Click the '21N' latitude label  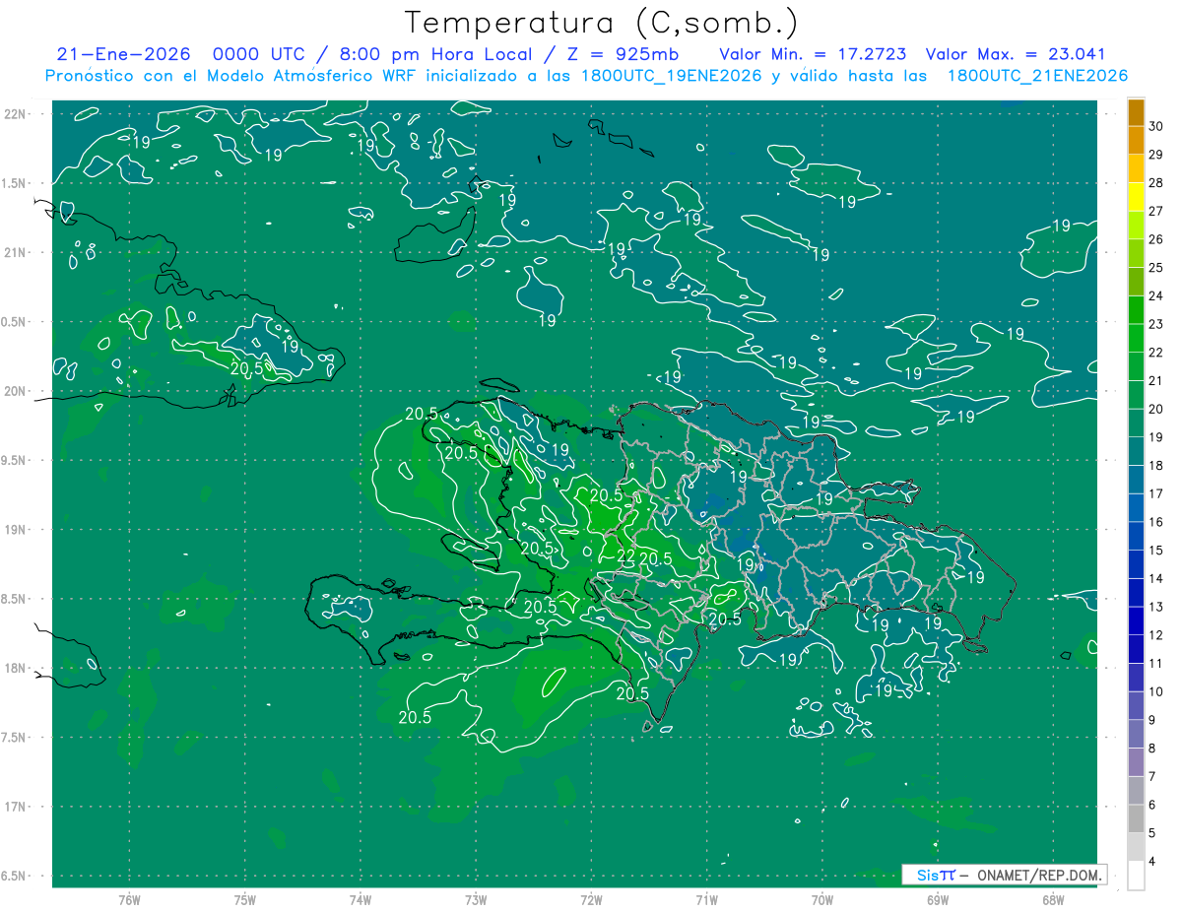pos(17,252)
